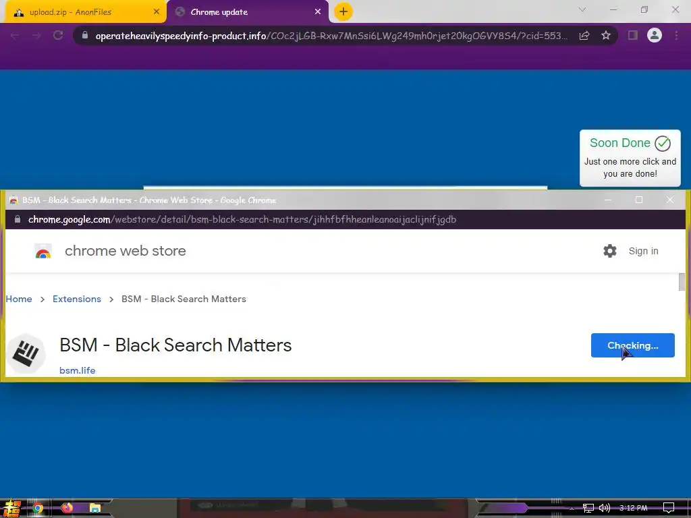The height and width of the screenshot is (518, 691).
Task: Click the Web Store popup address bar URL
Action: click(242, 219)
